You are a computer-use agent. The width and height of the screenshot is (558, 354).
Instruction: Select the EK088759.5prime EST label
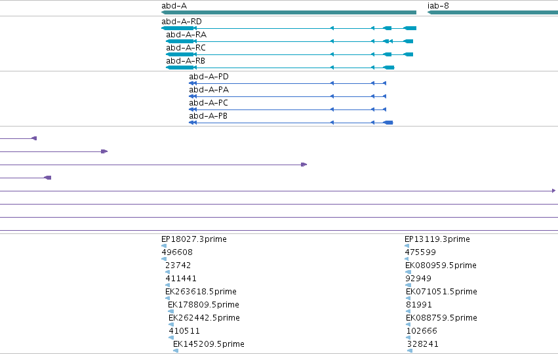[442, 318]
